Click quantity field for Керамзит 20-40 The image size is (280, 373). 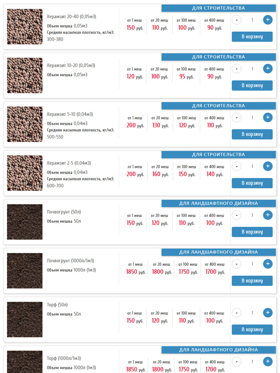252,20
